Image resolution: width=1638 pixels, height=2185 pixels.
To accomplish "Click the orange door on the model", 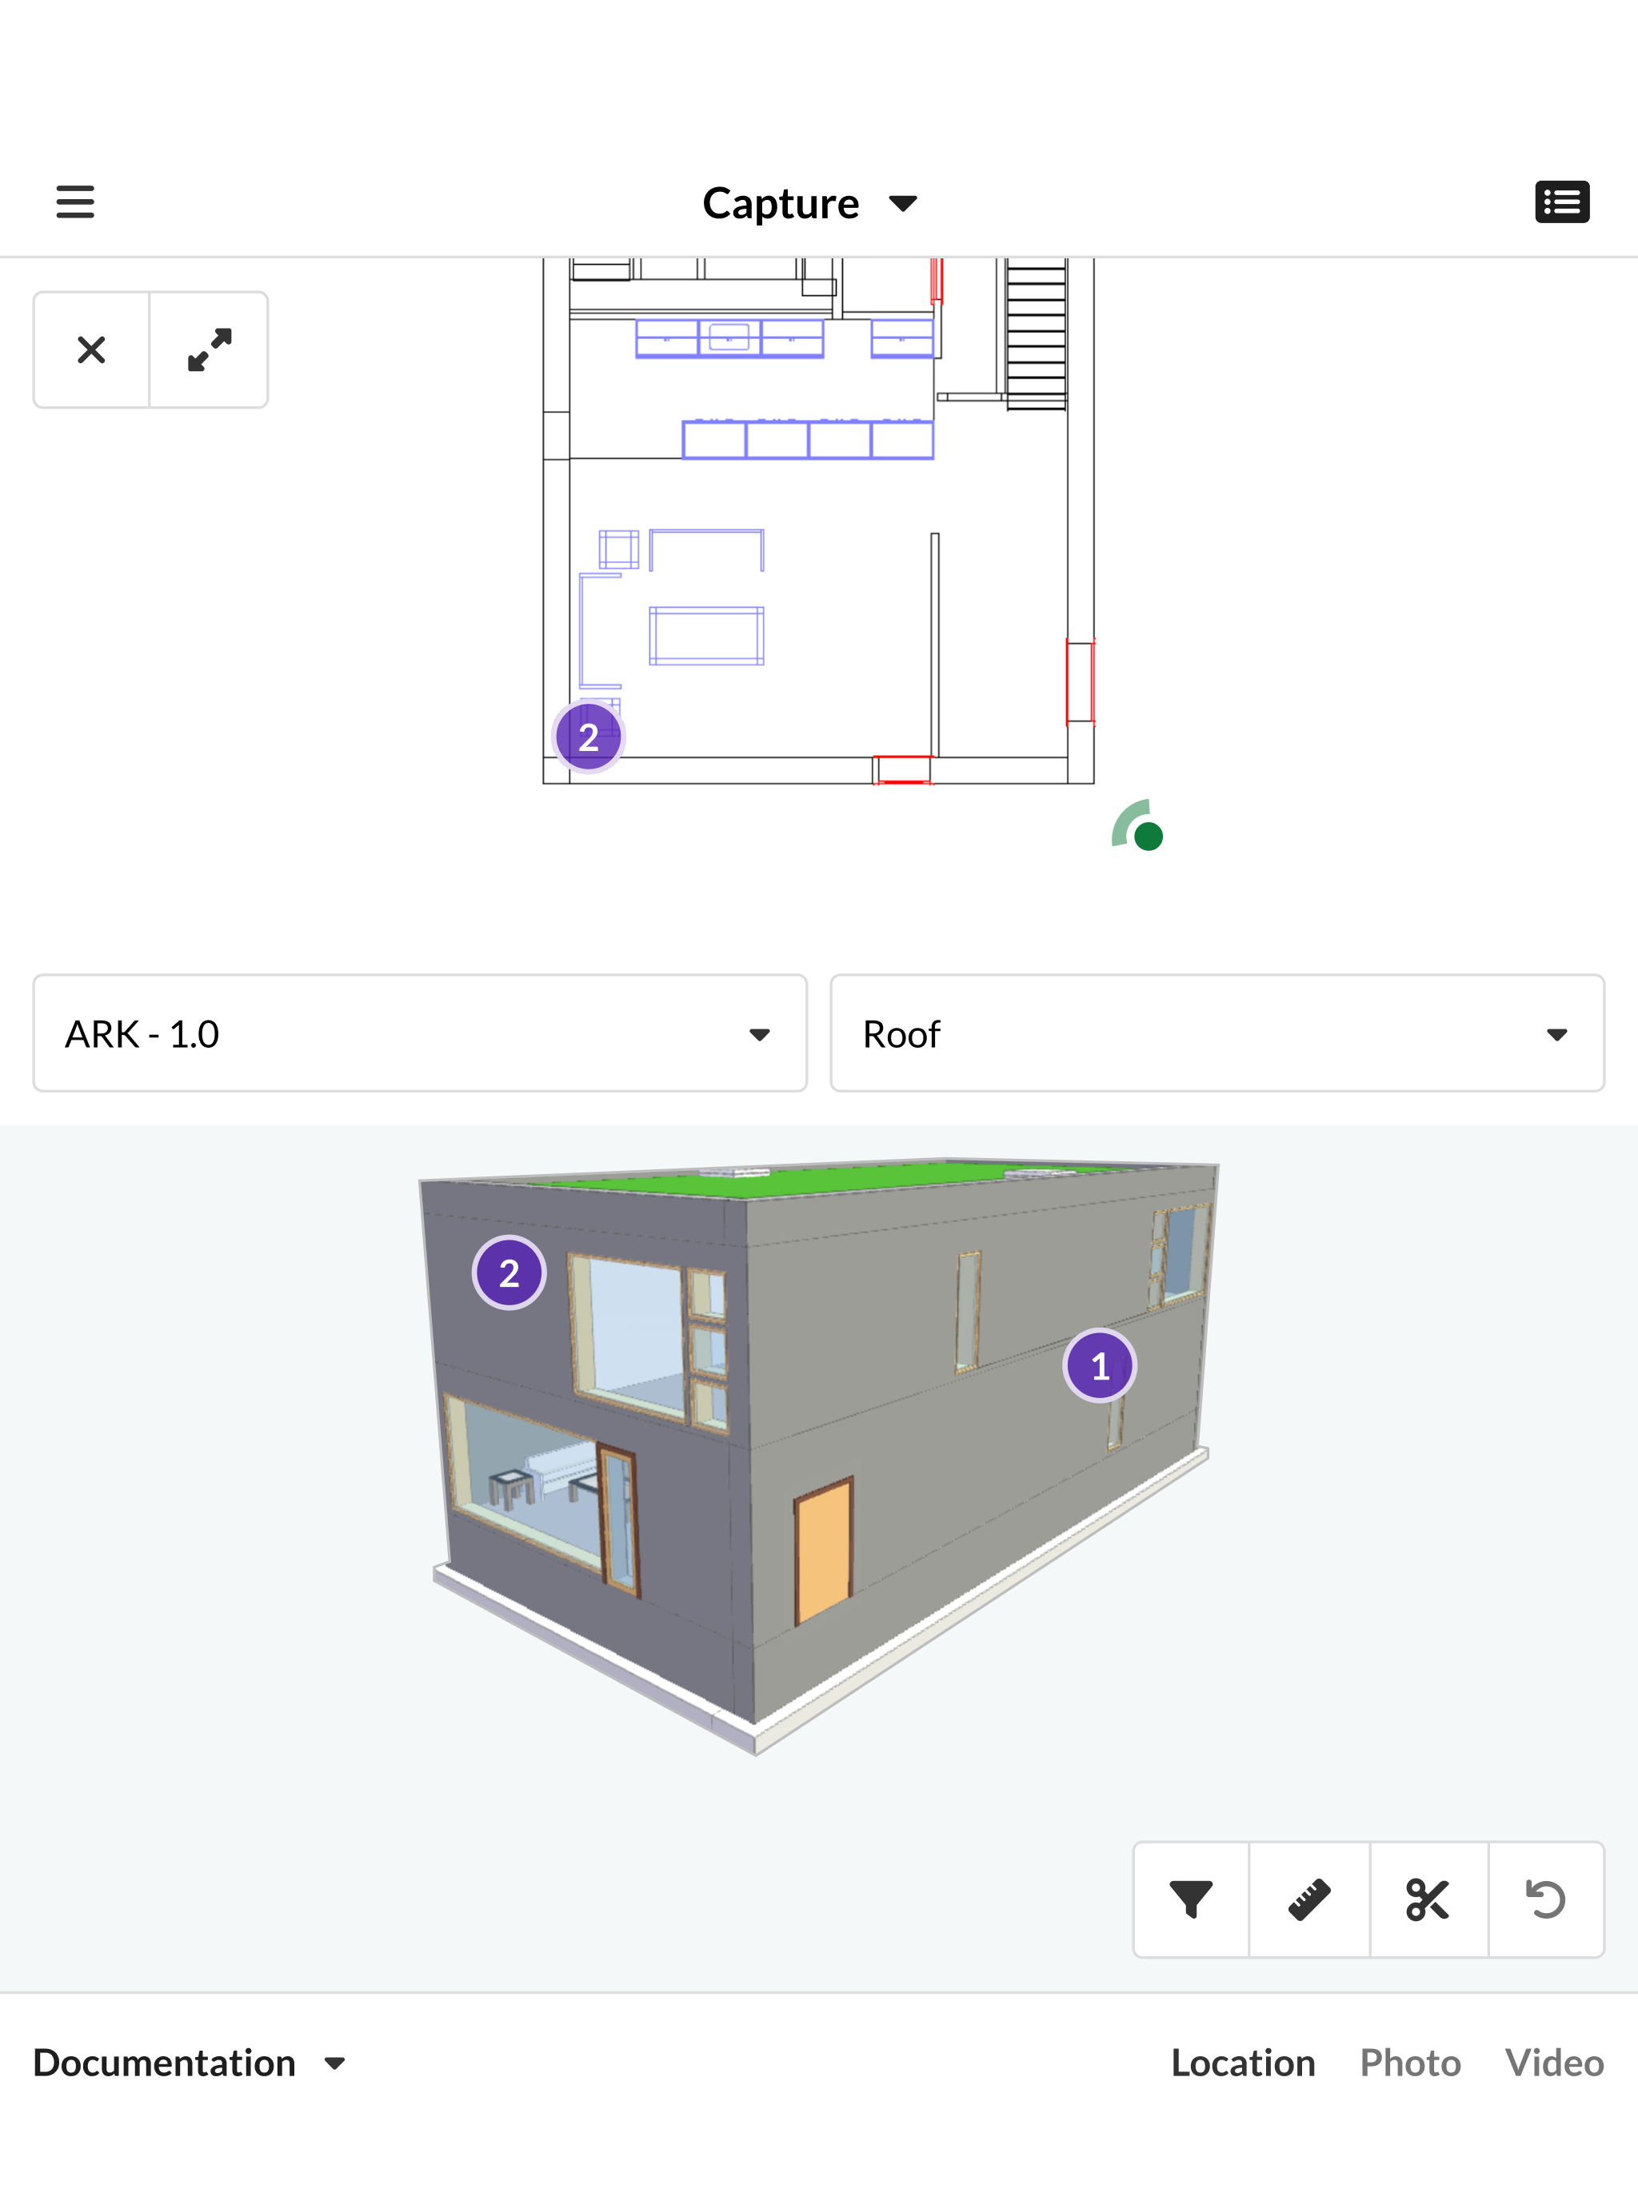I will 823,1551.
